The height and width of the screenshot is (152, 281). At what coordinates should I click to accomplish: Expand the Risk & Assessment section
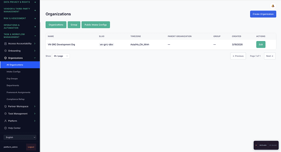click(35, 18)
